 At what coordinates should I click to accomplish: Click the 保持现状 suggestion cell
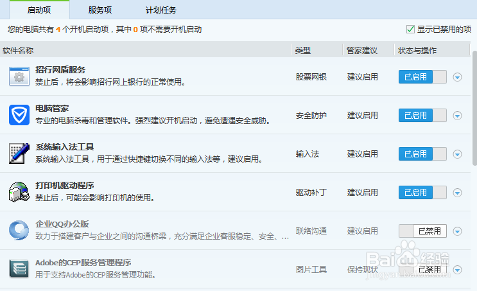363,269
